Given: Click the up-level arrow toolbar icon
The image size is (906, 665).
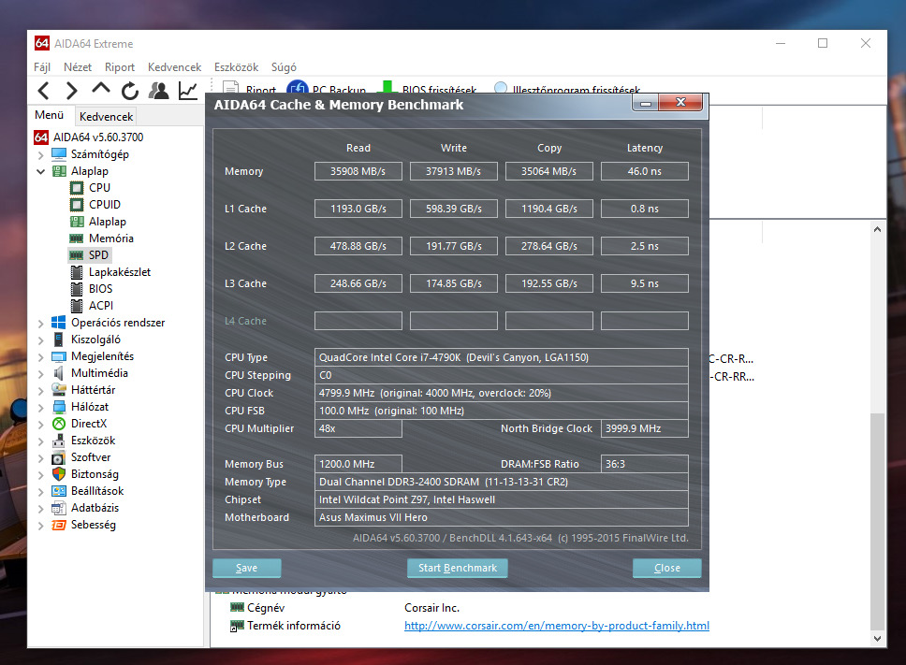Looking at the screenshot, I should [100, 89].
